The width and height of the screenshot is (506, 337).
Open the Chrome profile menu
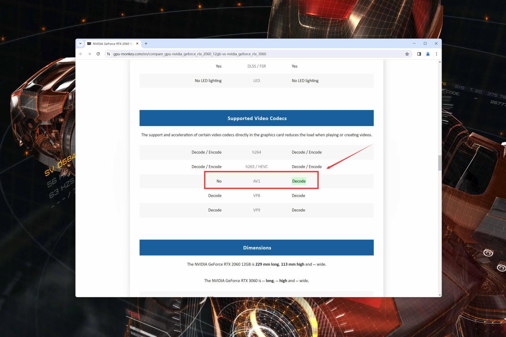pos(428,54)
